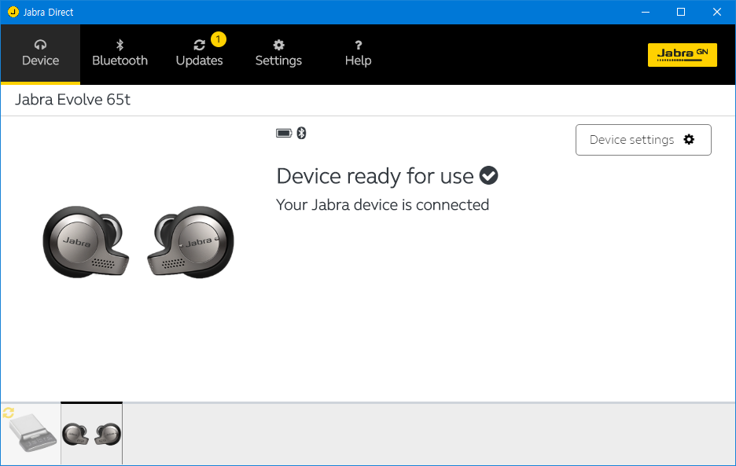
Task: Click the battery status icon
Action: (284, 134)
